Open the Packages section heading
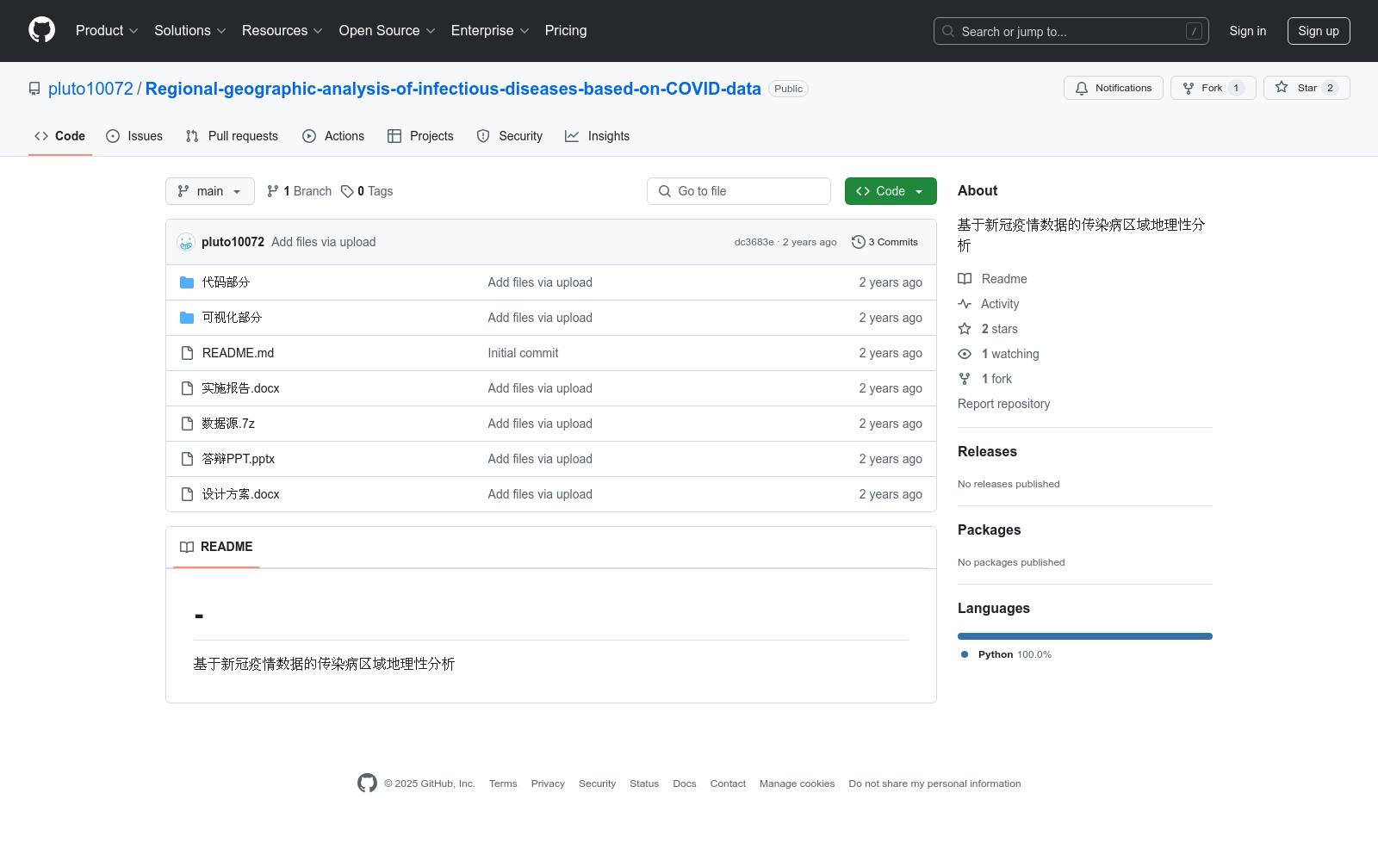The width and height of the screenshot is (1378, 861). (x=989, y=530)
